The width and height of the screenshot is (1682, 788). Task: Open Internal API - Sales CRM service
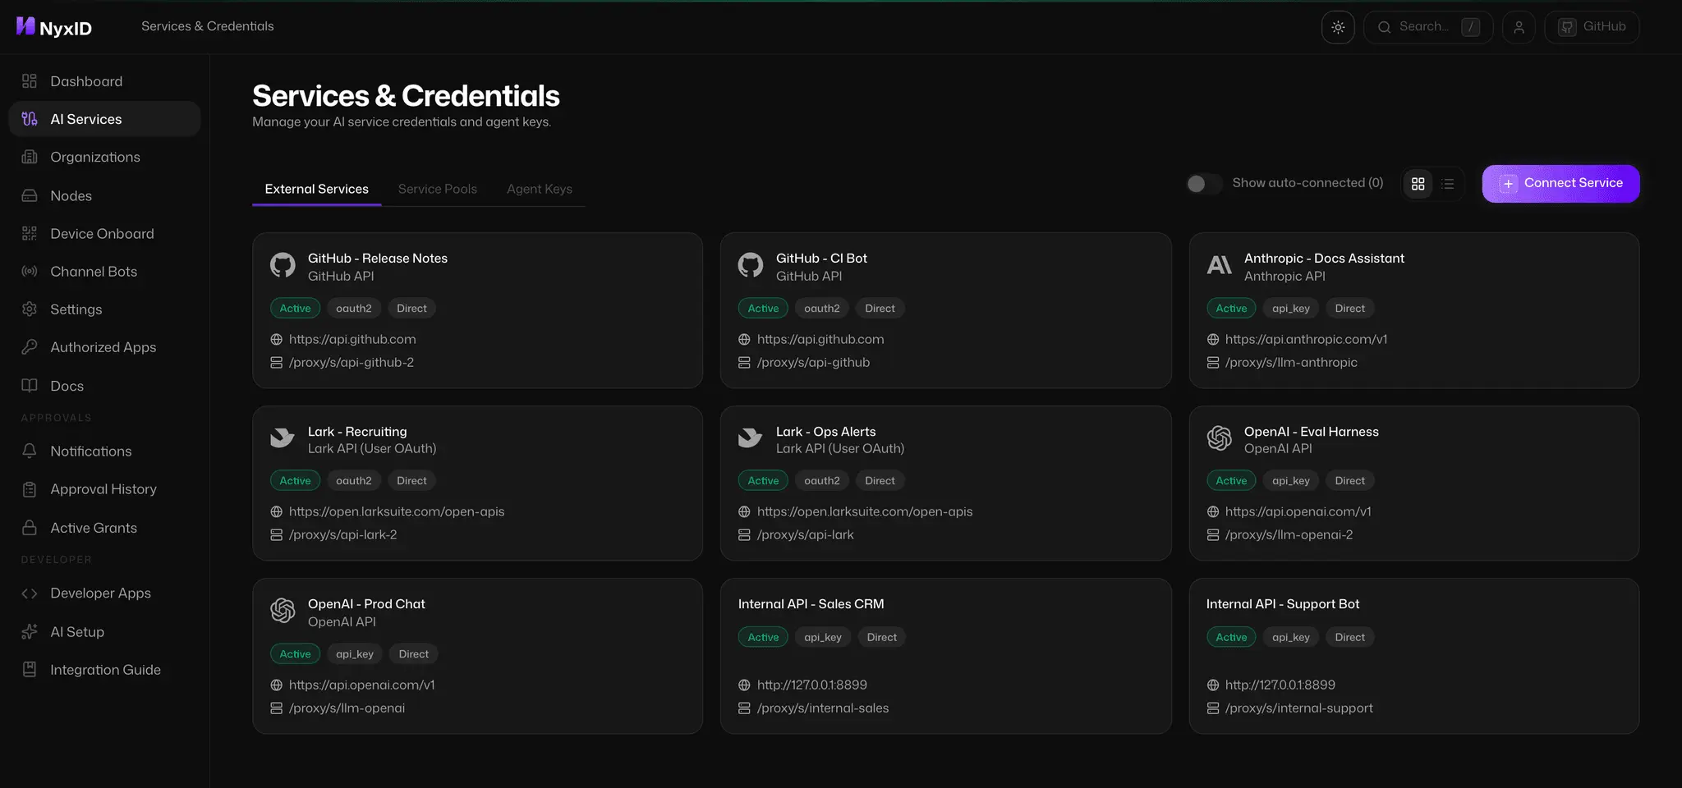[945, 656]
